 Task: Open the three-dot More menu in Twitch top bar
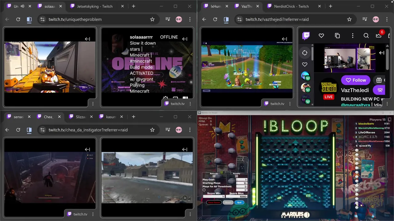click(353, 36)
